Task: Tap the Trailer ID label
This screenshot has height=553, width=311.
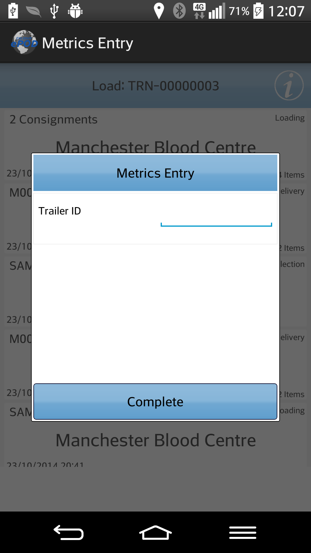Action: point(60,211)
